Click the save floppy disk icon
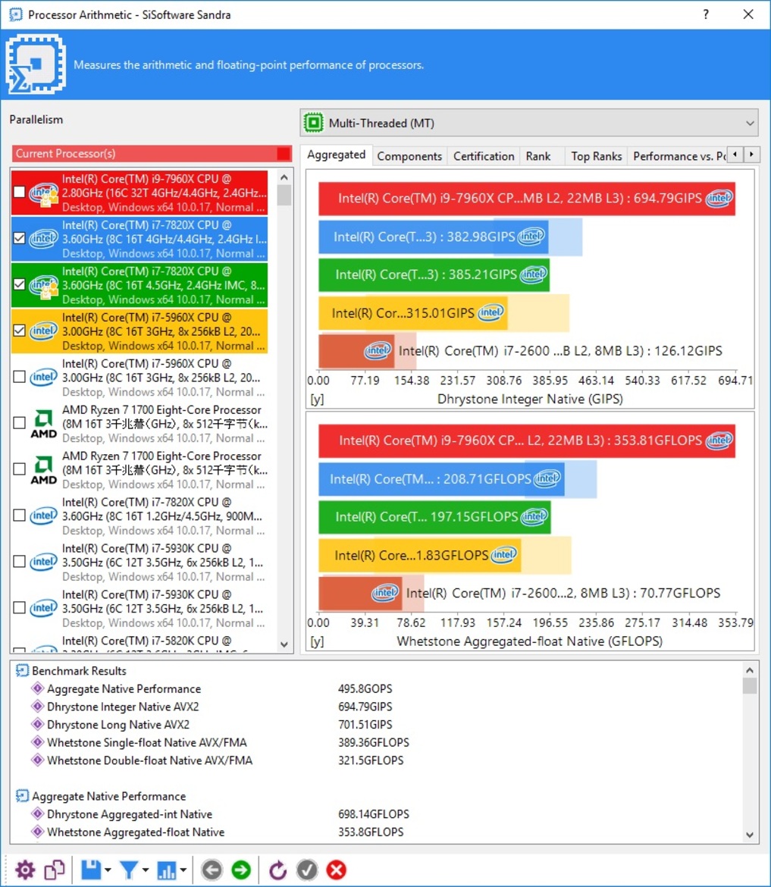 click(x=91, y=870)
